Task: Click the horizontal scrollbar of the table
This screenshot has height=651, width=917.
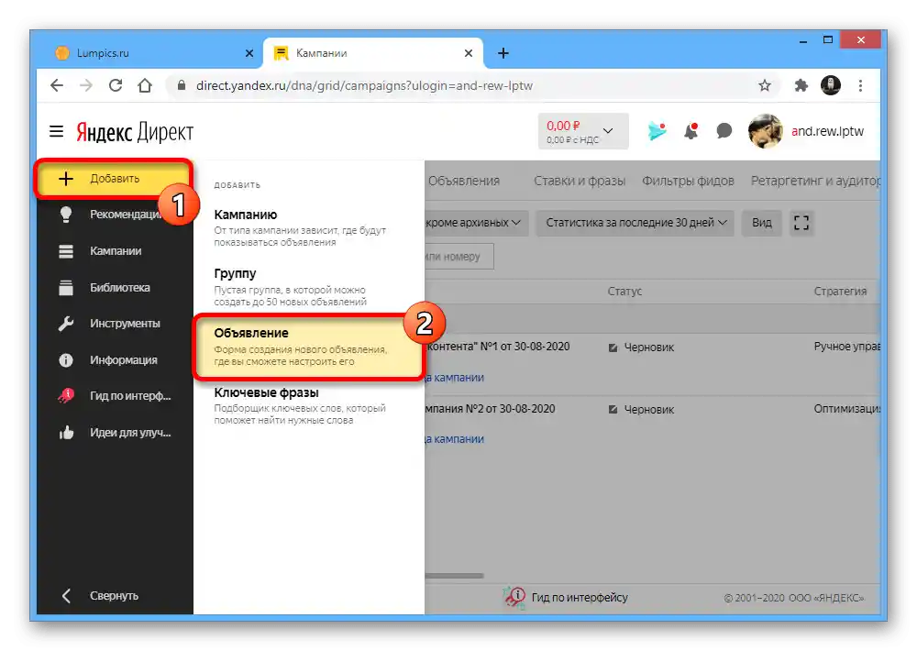Action: tap(455, 576)
